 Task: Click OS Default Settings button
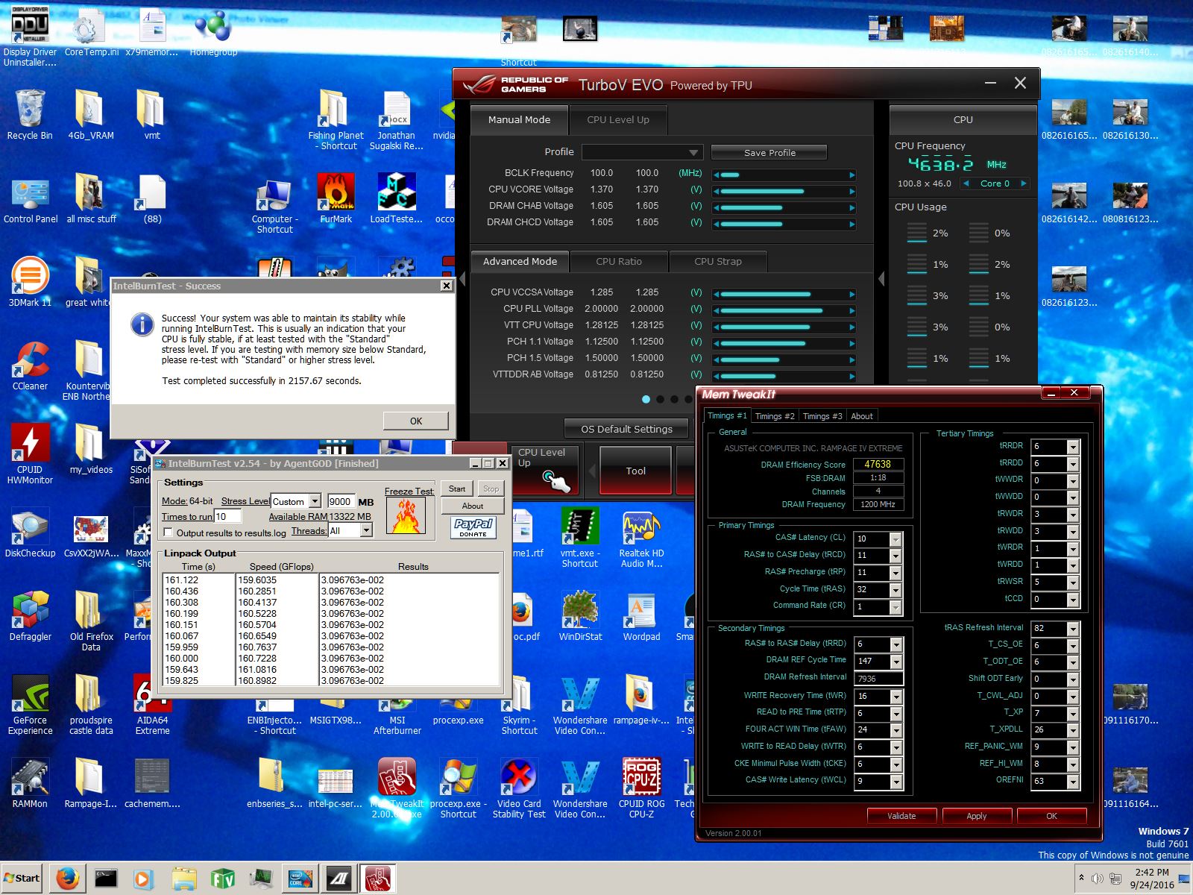click(x=627, y=429)
